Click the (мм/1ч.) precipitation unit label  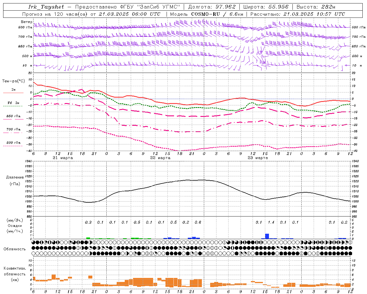click(14, 231)
